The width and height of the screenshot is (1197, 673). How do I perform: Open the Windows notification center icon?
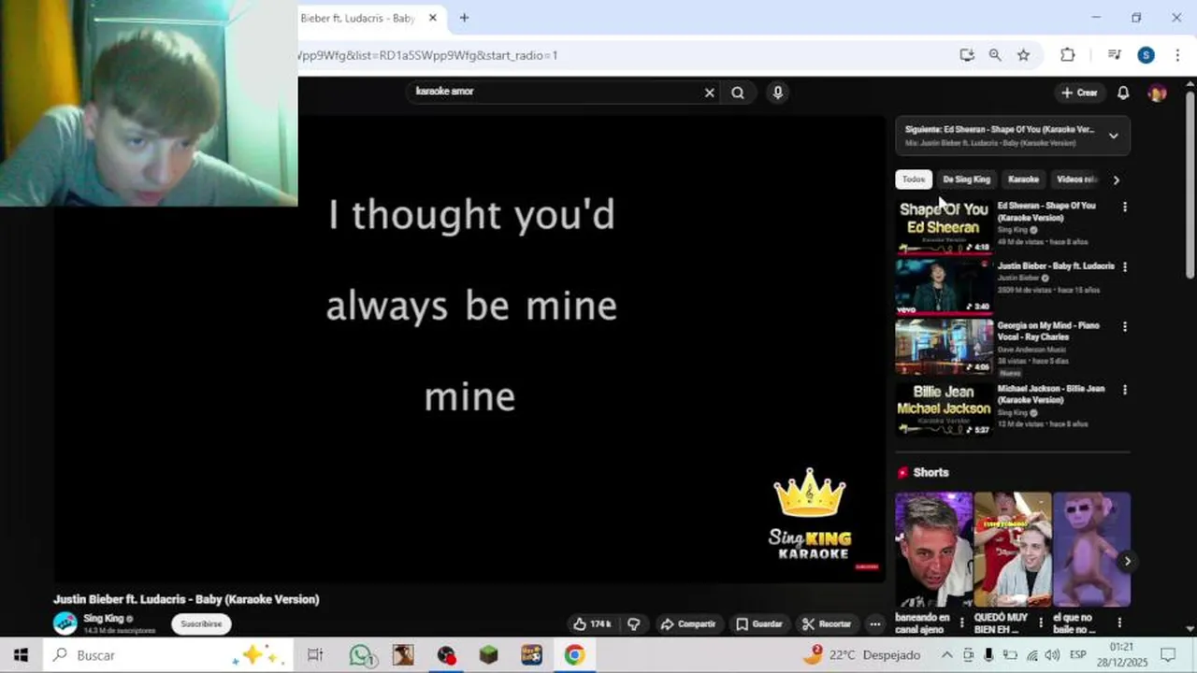[x=1168, y=655]
